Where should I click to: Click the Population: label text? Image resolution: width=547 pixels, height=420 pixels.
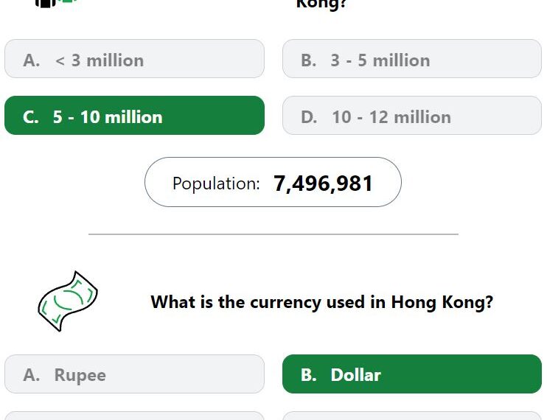pos(216,183)
